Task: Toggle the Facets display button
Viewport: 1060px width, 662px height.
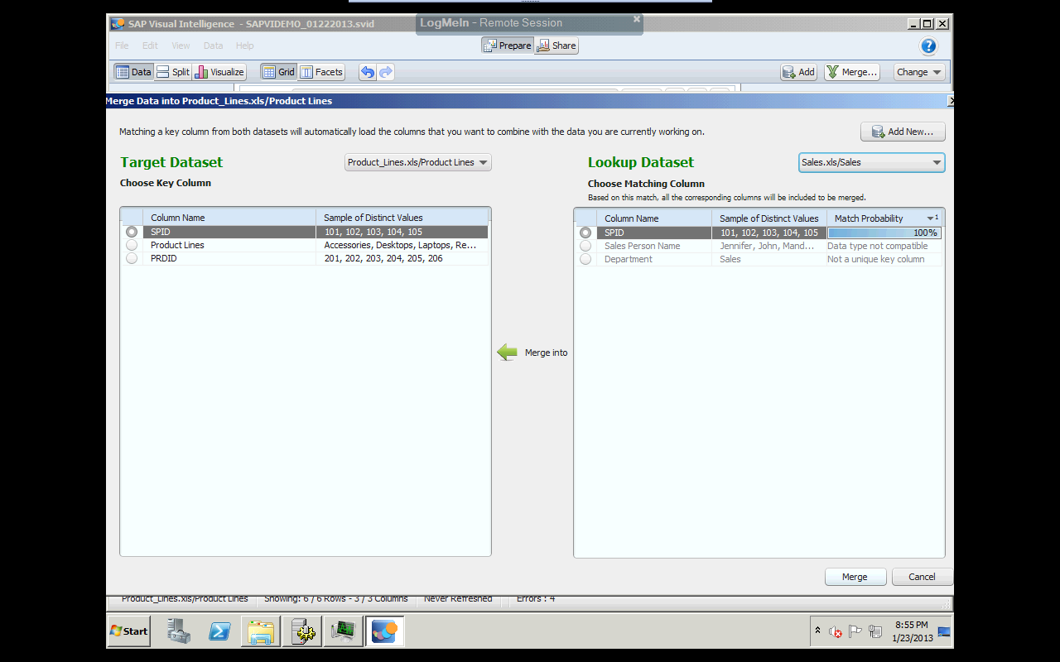Action: (x=321, y=72)
